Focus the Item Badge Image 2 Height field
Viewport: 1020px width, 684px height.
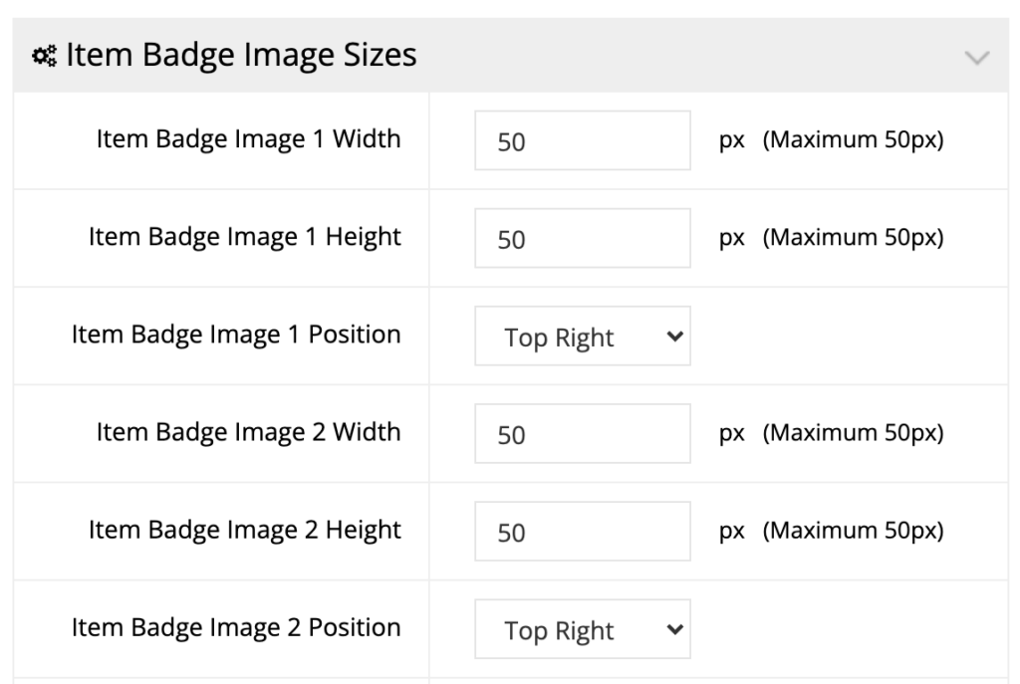click(x=582, y=532)
